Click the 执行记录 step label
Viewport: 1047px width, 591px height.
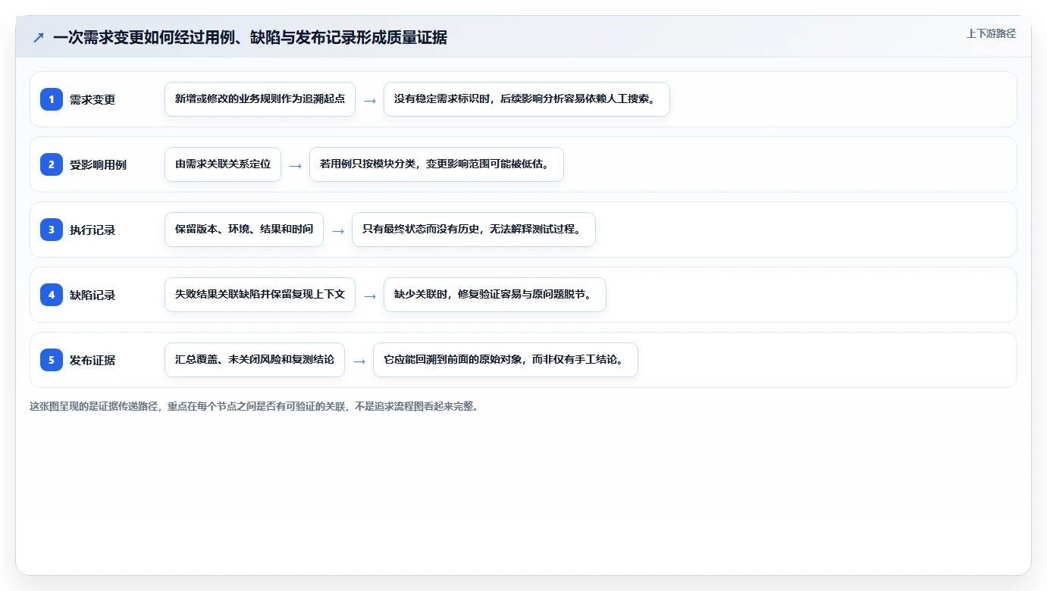click(x=92, y=230)
